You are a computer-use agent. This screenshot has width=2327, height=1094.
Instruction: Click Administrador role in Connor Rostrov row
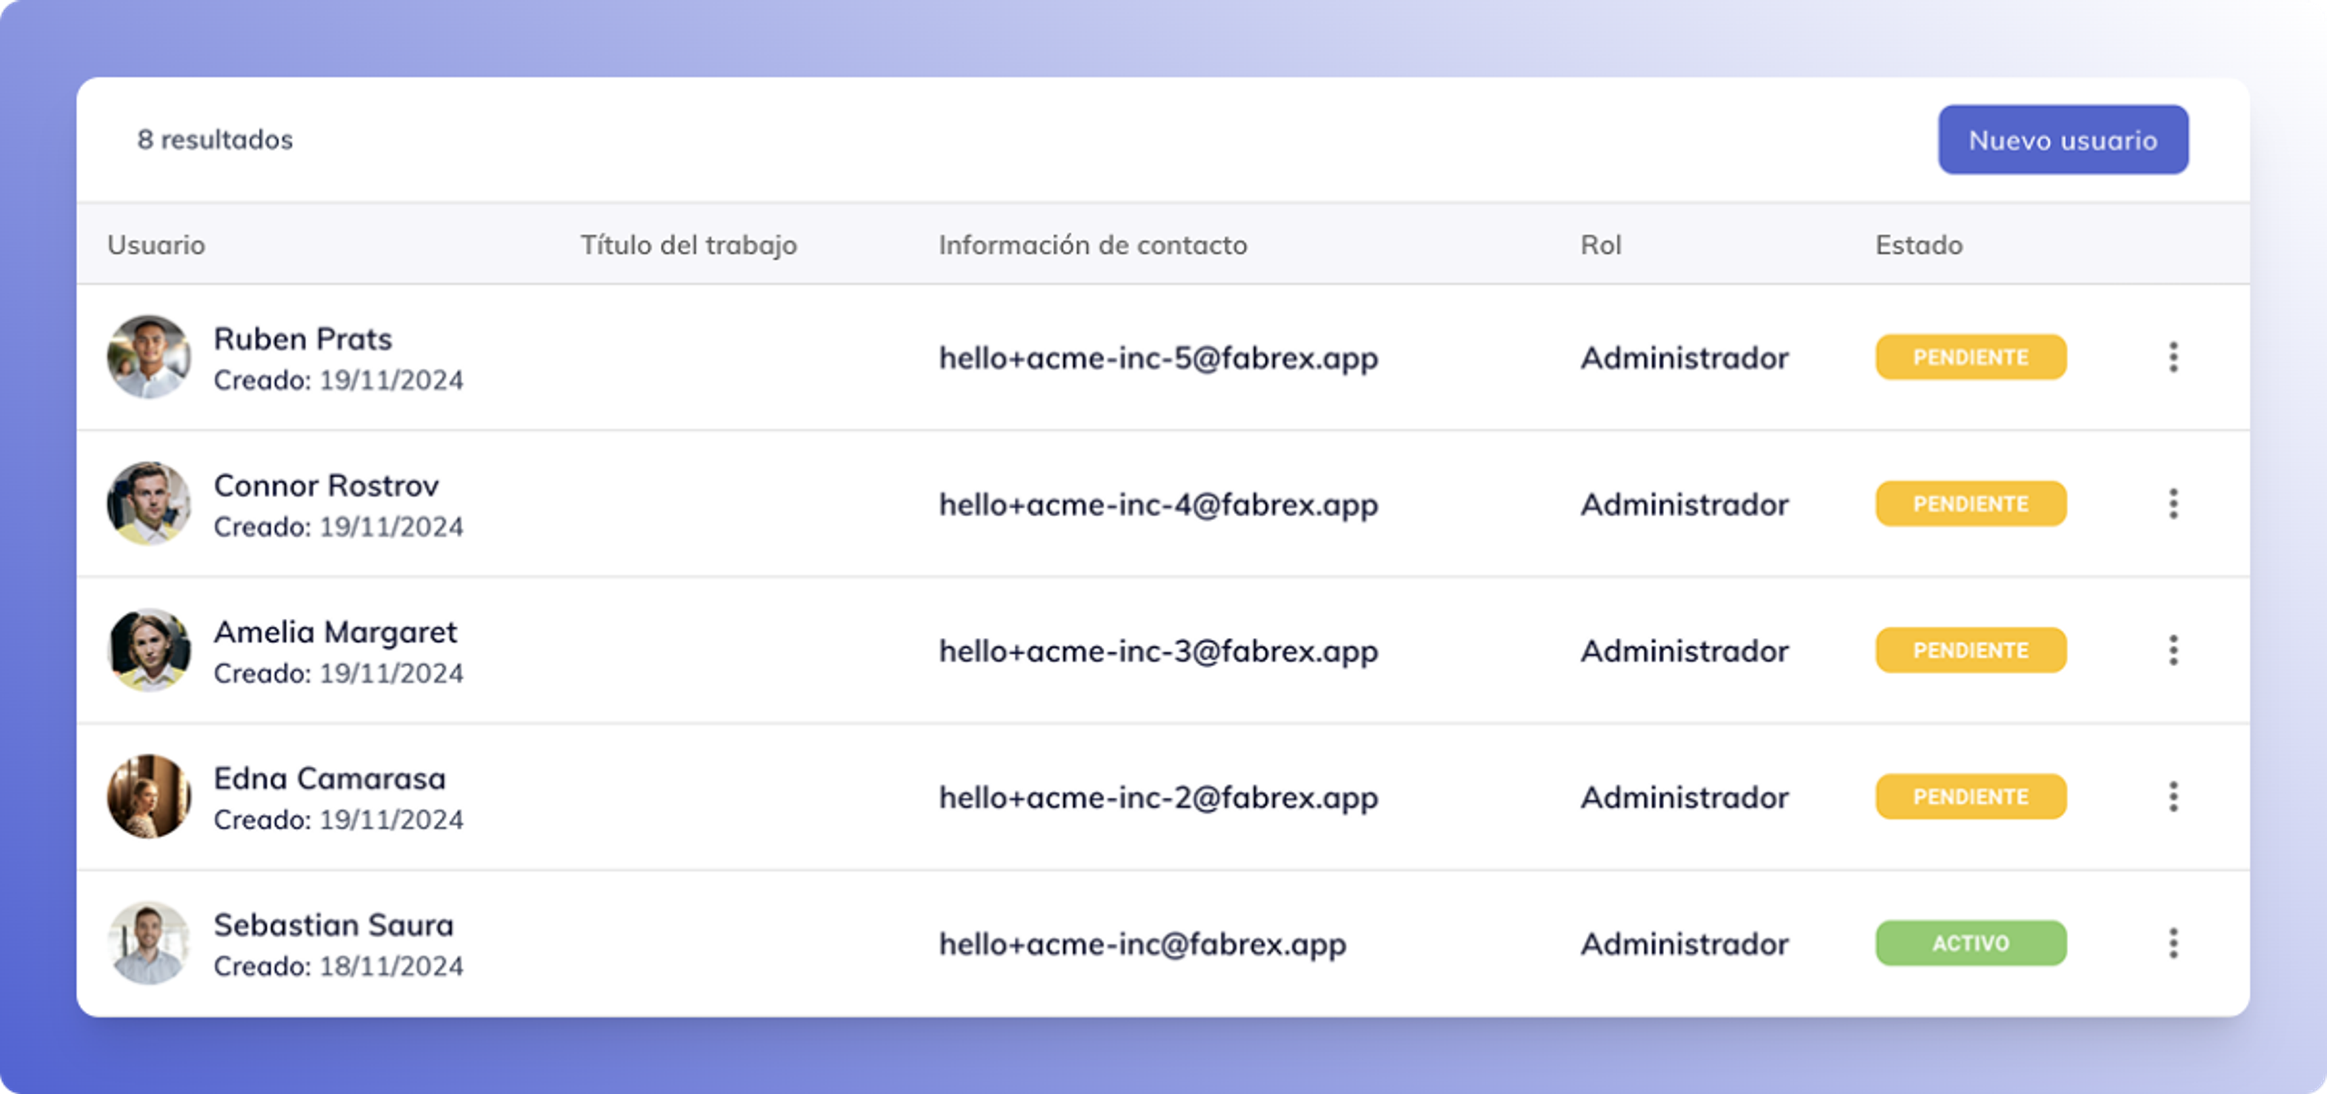pos(1685,505)
